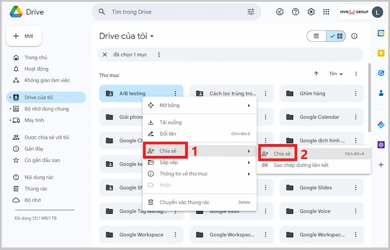Select the 'Google Workspace' folder in first column
The height and width of the screenshot is (250, 390).
pos(141,235)
